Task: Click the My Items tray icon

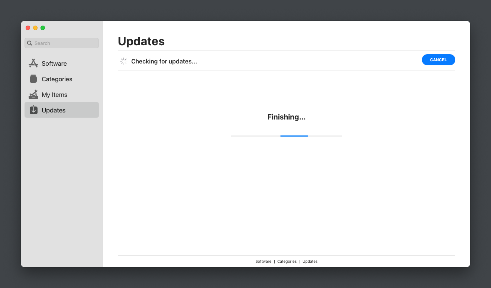Action: click(33, 95)
